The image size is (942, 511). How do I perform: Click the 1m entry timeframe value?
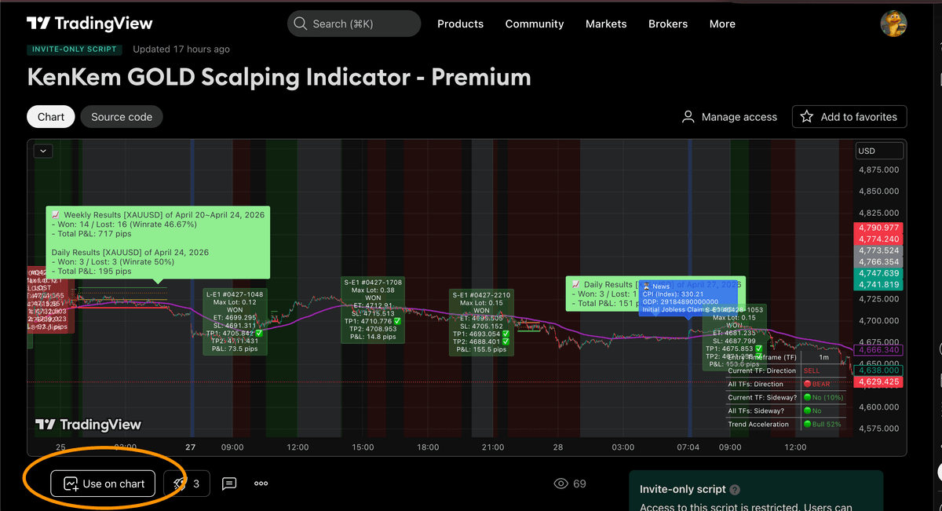pyautogui.click(x=823, y=357)
